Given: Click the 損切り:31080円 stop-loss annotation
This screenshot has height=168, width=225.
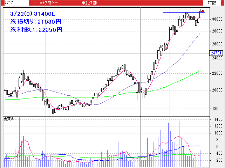Looking at the screenshot, I should tap(36, 22).
